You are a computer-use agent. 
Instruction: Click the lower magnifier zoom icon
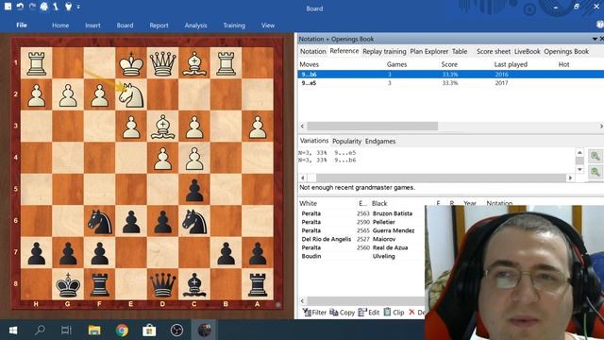click(x=596, y=171)
